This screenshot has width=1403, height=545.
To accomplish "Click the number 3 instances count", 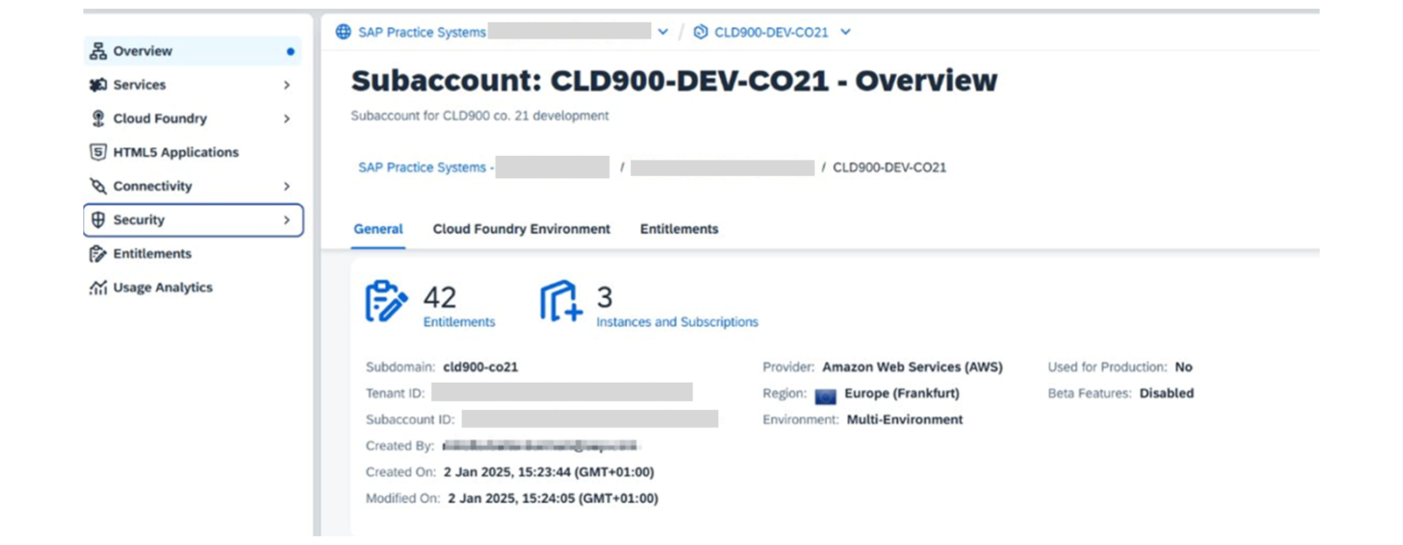I will (605, 297).
